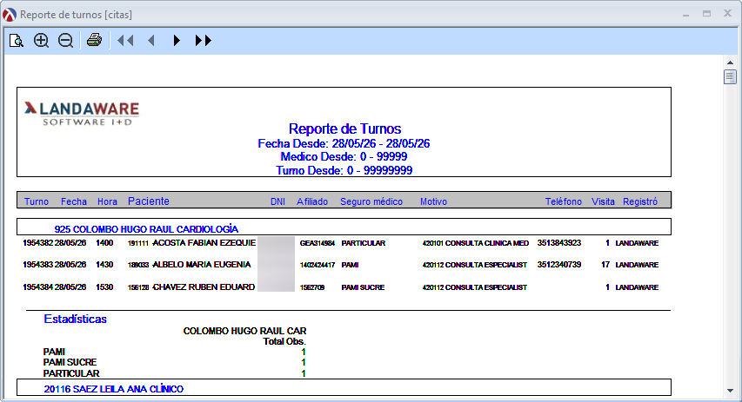Click affiliate number 1402424417

[318, 265]
